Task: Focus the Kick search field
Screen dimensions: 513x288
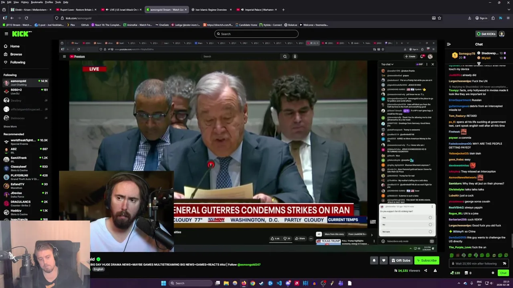Action: pyautogui.click(x=256, y=34)
